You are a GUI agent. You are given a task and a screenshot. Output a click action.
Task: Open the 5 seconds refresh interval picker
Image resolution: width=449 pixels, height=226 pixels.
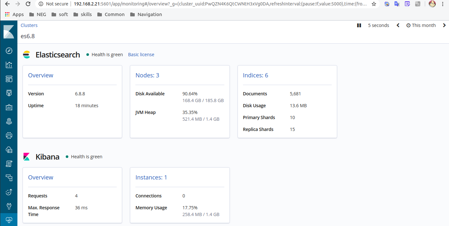378,25
